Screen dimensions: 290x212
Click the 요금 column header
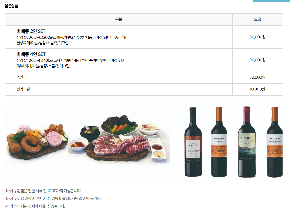257,19
